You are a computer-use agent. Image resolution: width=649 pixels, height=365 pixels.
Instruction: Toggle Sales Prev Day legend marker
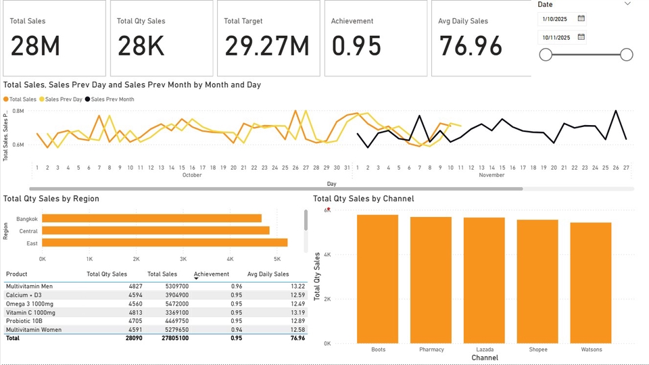coord(42,99)
